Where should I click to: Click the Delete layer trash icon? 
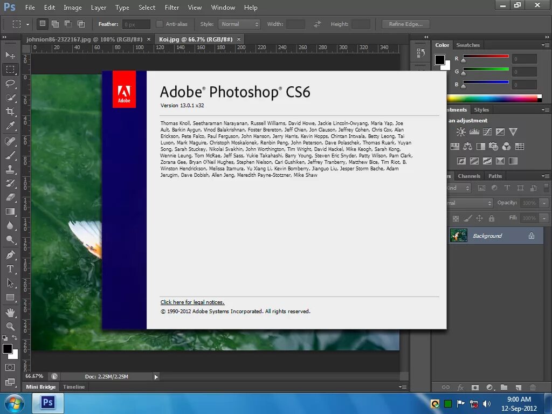[x=533, y=387]
